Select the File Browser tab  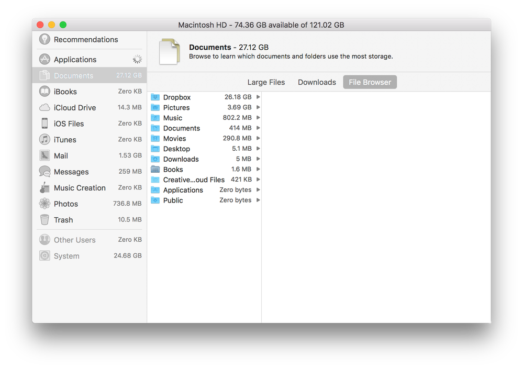[370, 82]
